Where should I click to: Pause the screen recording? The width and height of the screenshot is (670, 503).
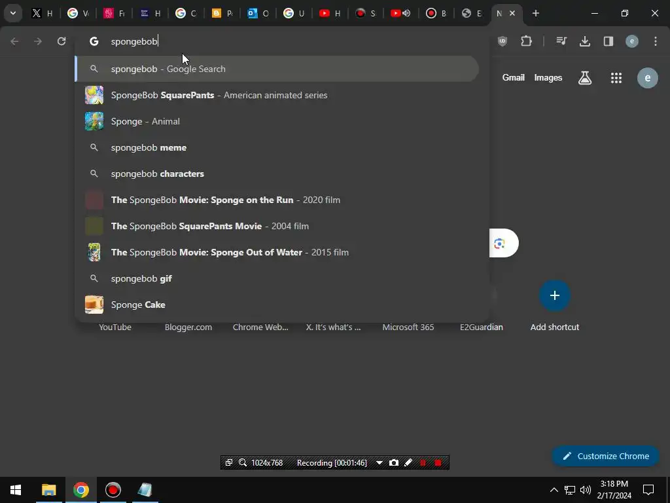click(x=423, y=463)
